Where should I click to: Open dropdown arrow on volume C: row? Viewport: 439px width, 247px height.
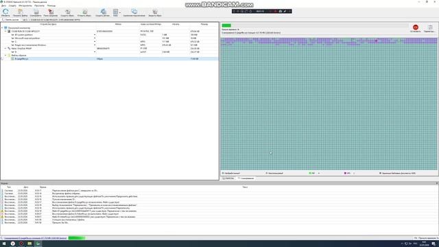[95, 42]
